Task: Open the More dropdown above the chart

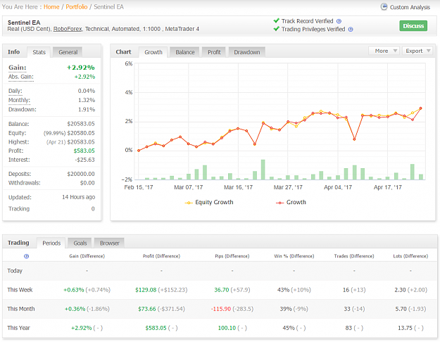Action: click(x=384, y=51)
